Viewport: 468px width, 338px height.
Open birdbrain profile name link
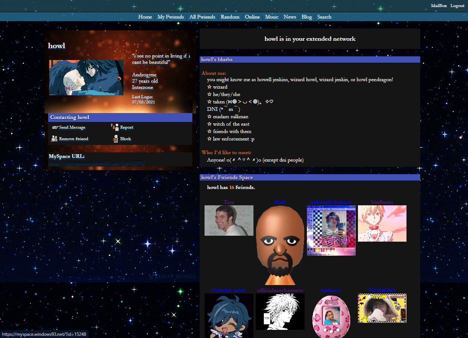pos(382,202)
